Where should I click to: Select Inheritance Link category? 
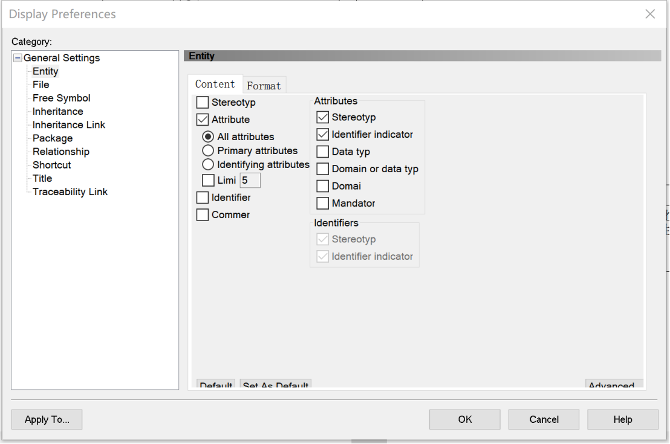(68, 125)
